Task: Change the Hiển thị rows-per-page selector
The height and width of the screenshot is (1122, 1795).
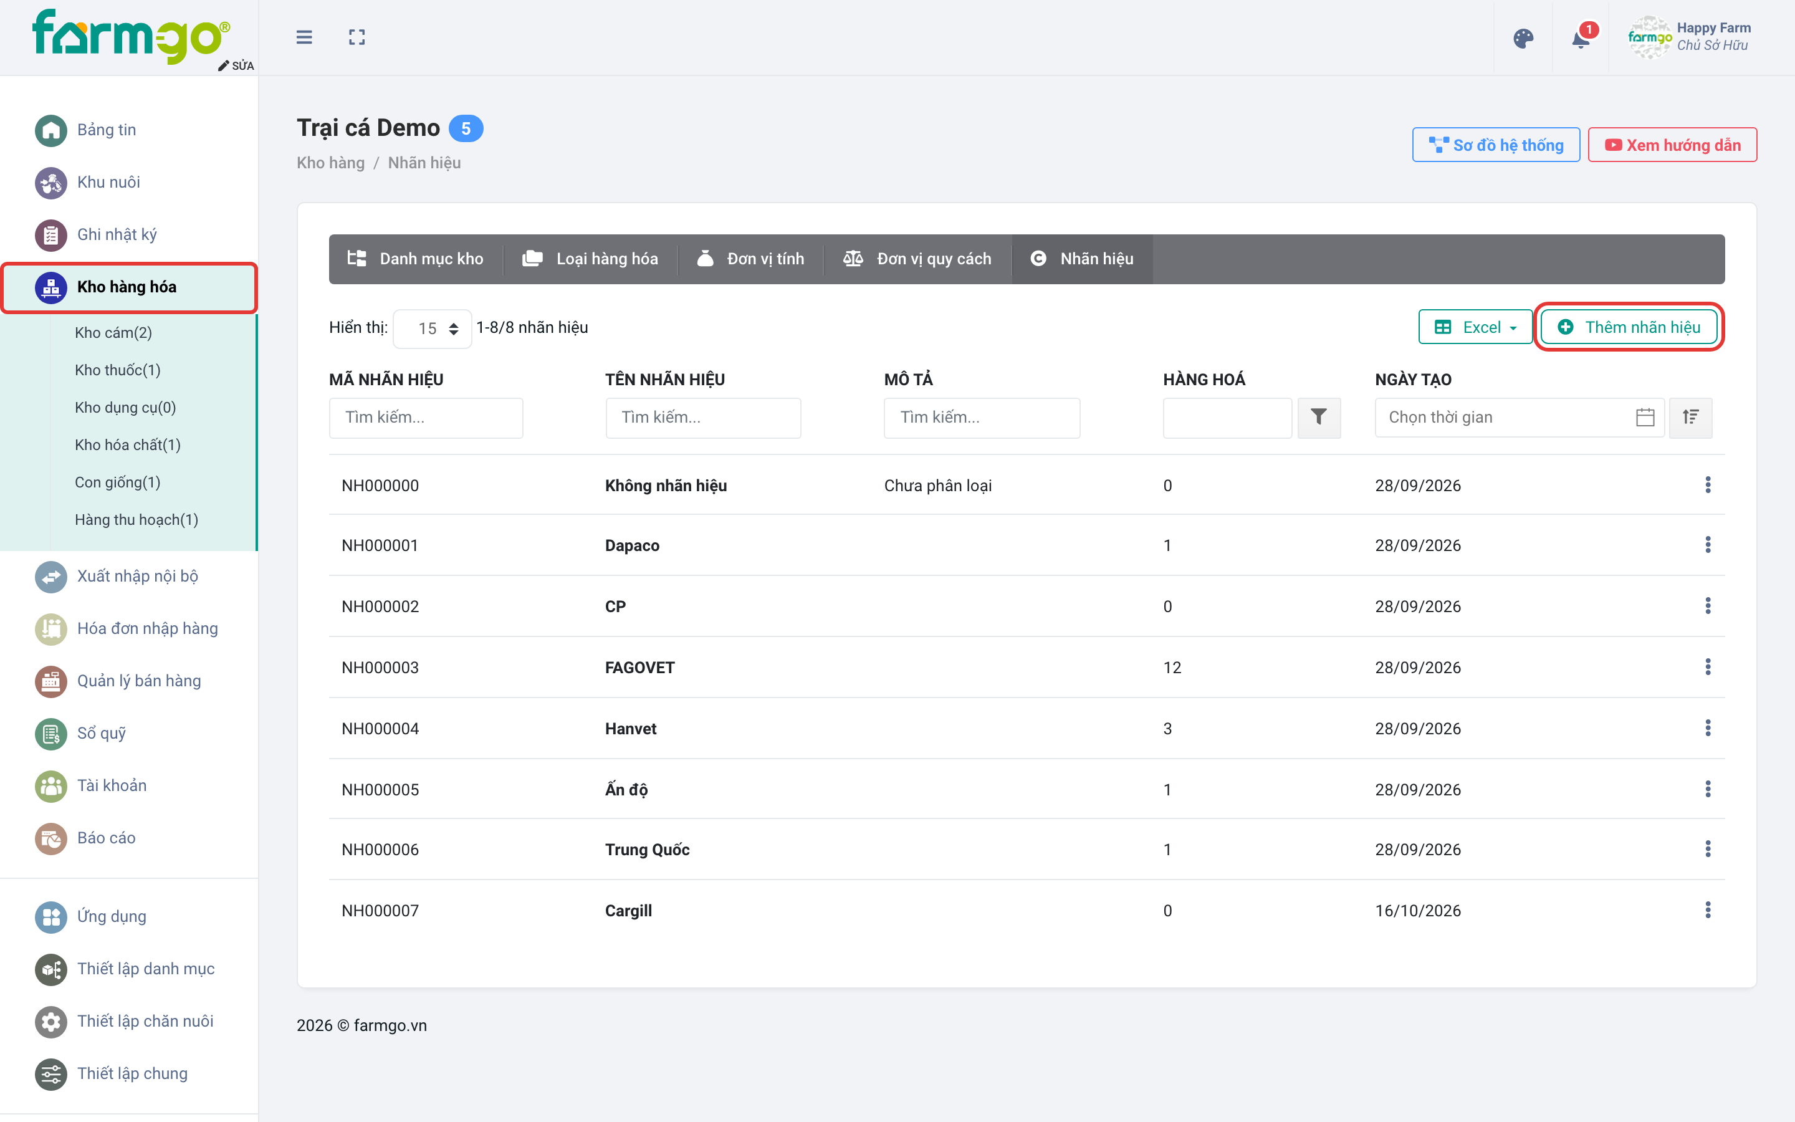Action: pos(433,328)
